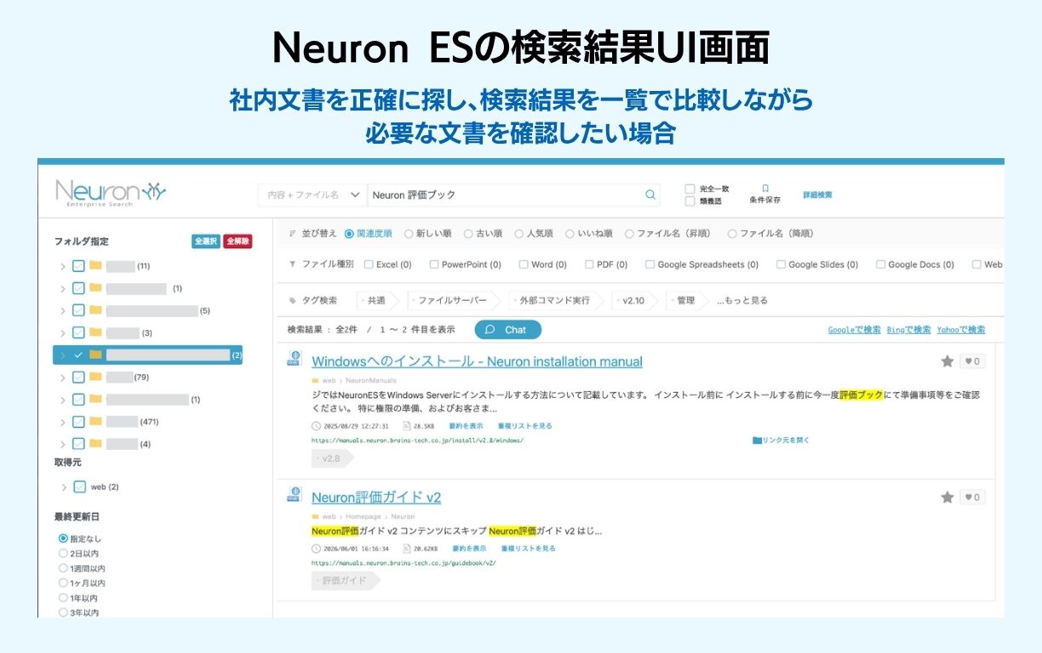Check the PowerPoint (0) filter
Screen dimensions: 1042x653
pos(434,264)
